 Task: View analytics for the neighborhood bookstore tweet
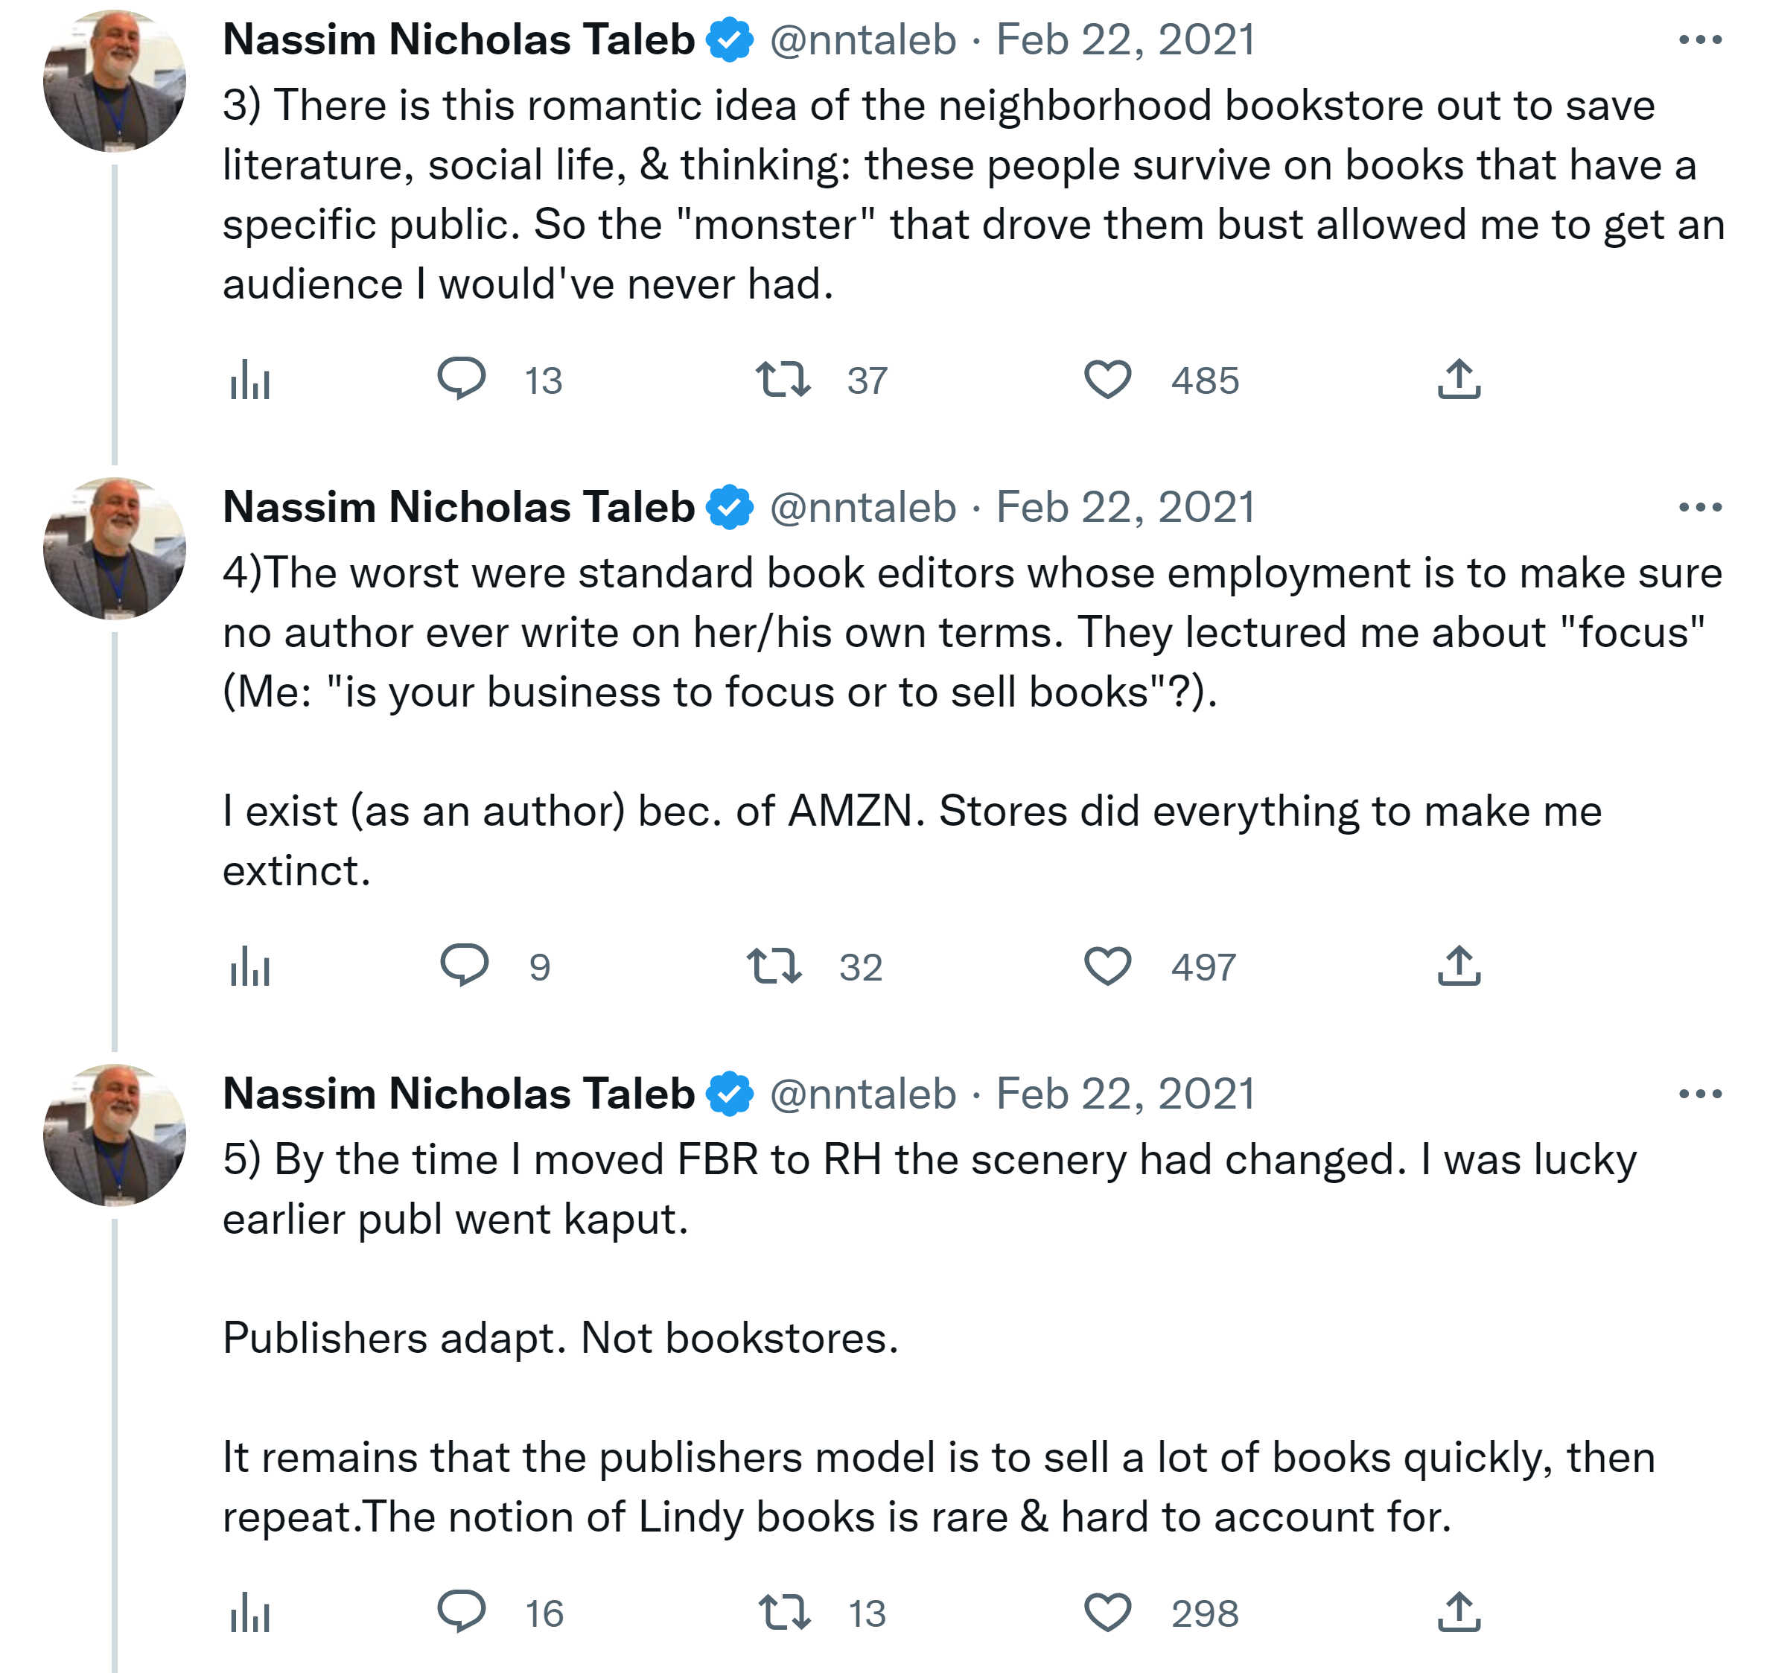coord(249,380)
